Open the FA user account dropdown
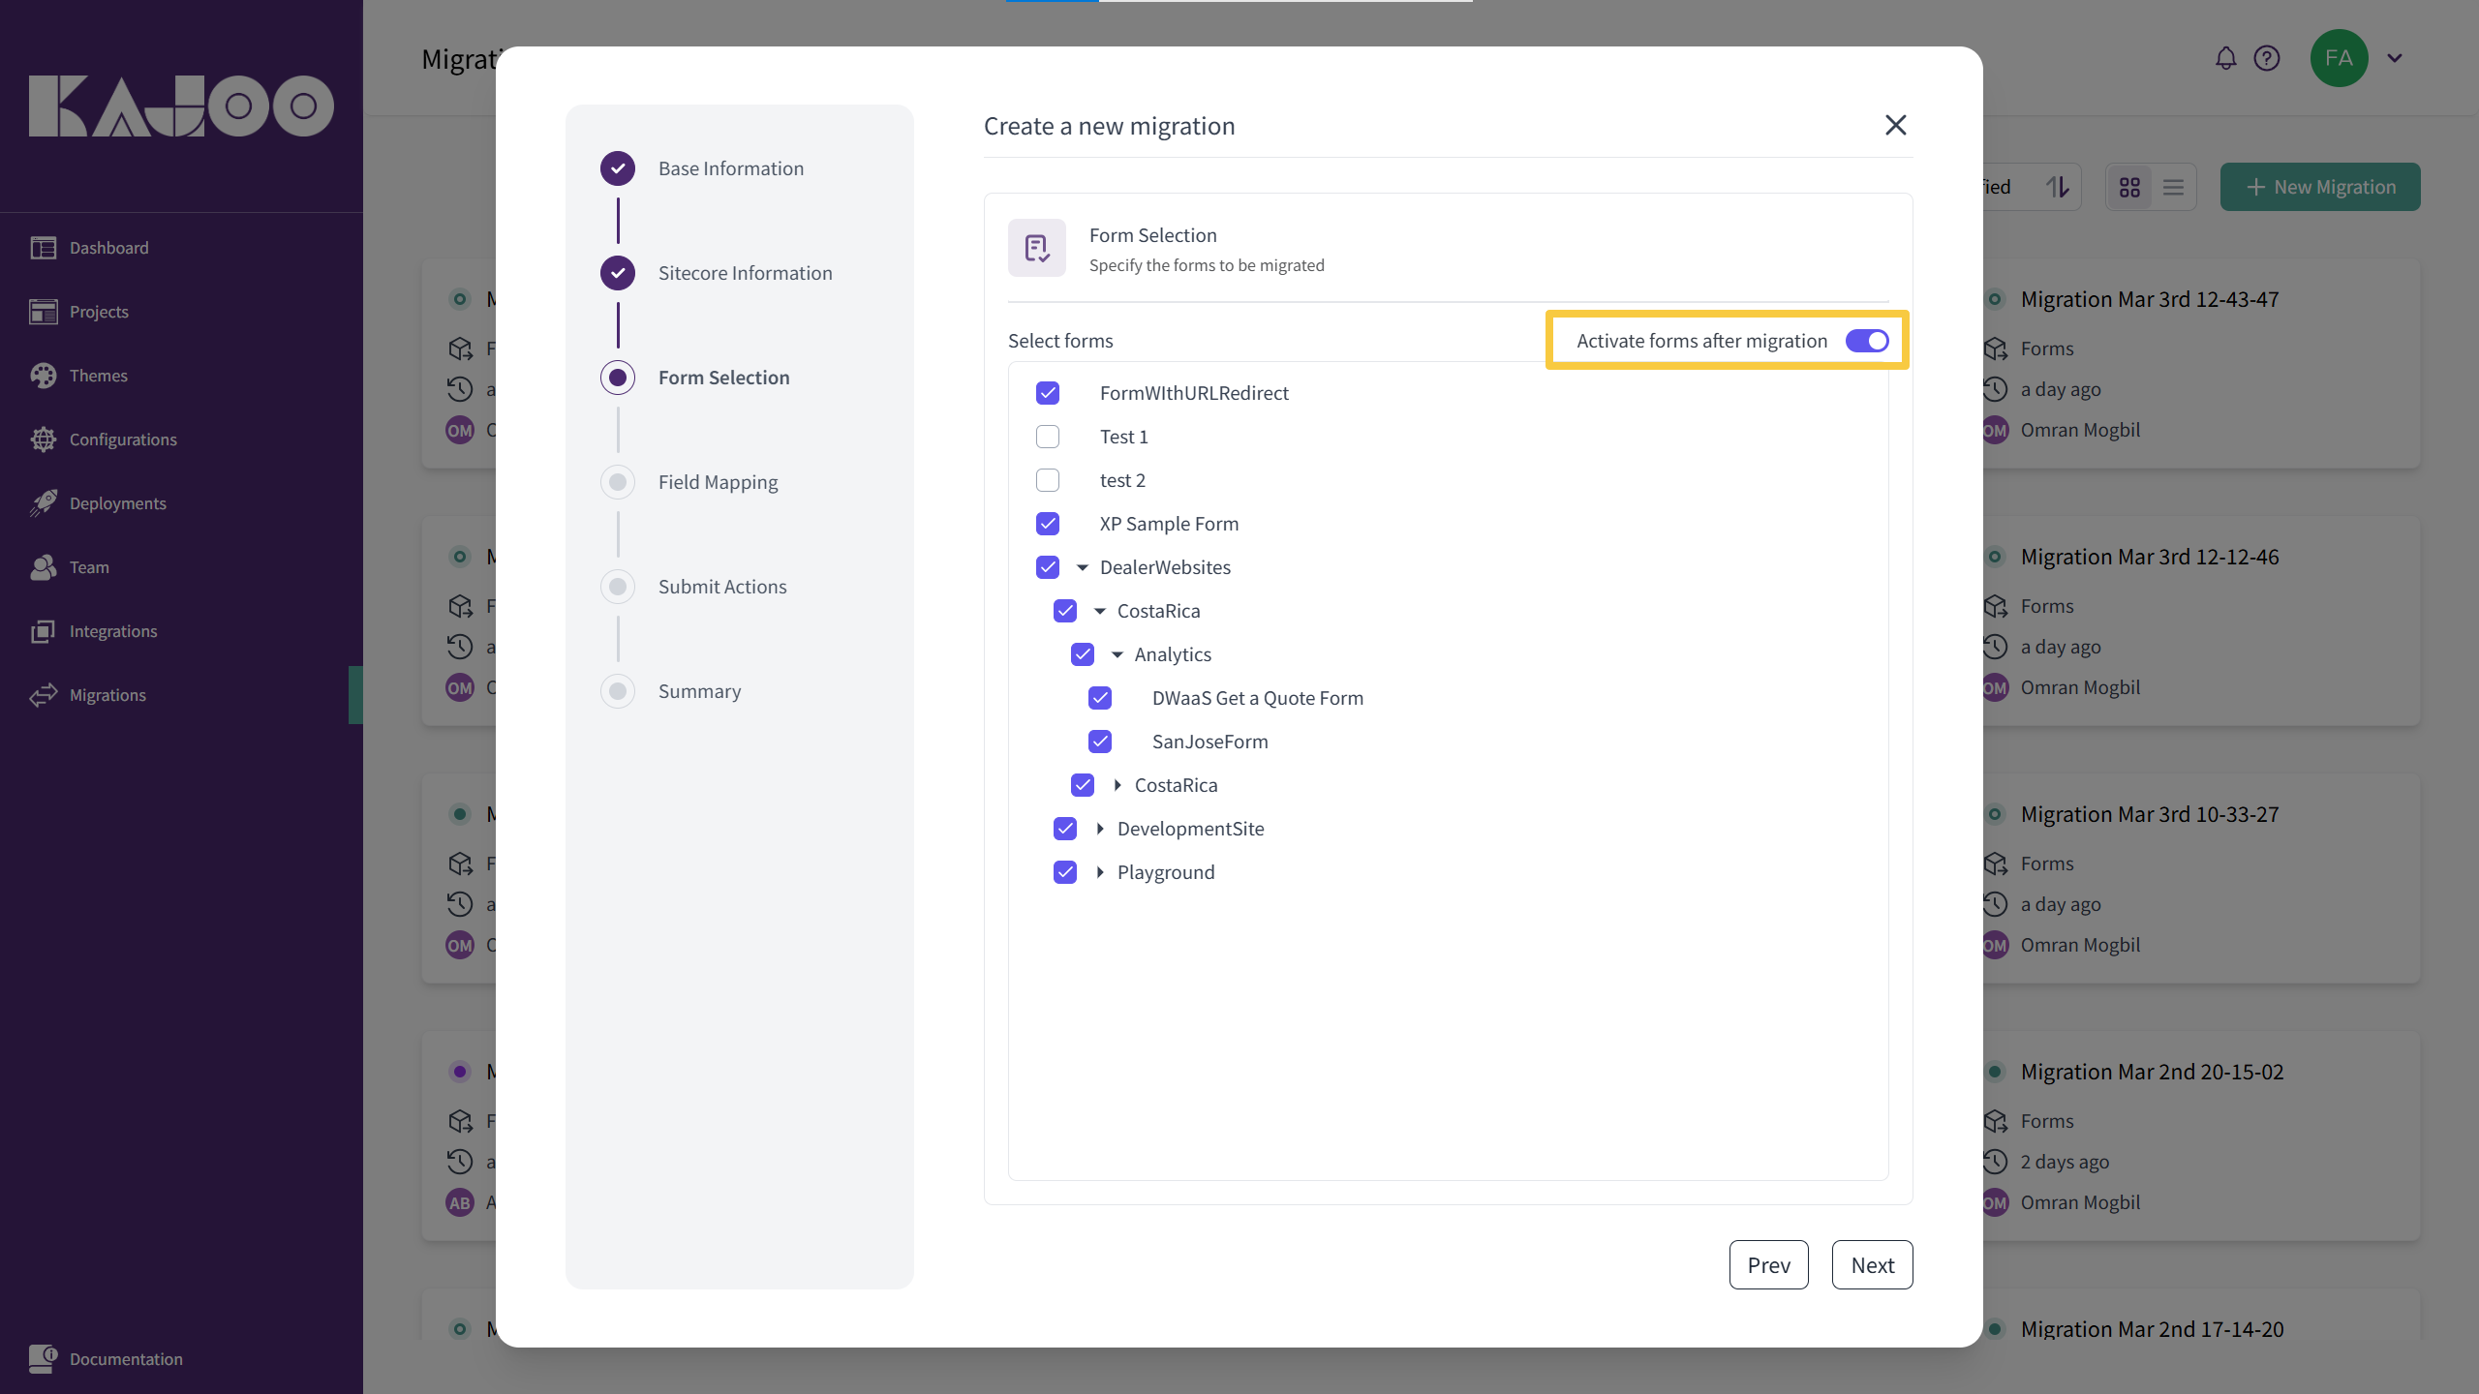 (x=2394, y=58)
